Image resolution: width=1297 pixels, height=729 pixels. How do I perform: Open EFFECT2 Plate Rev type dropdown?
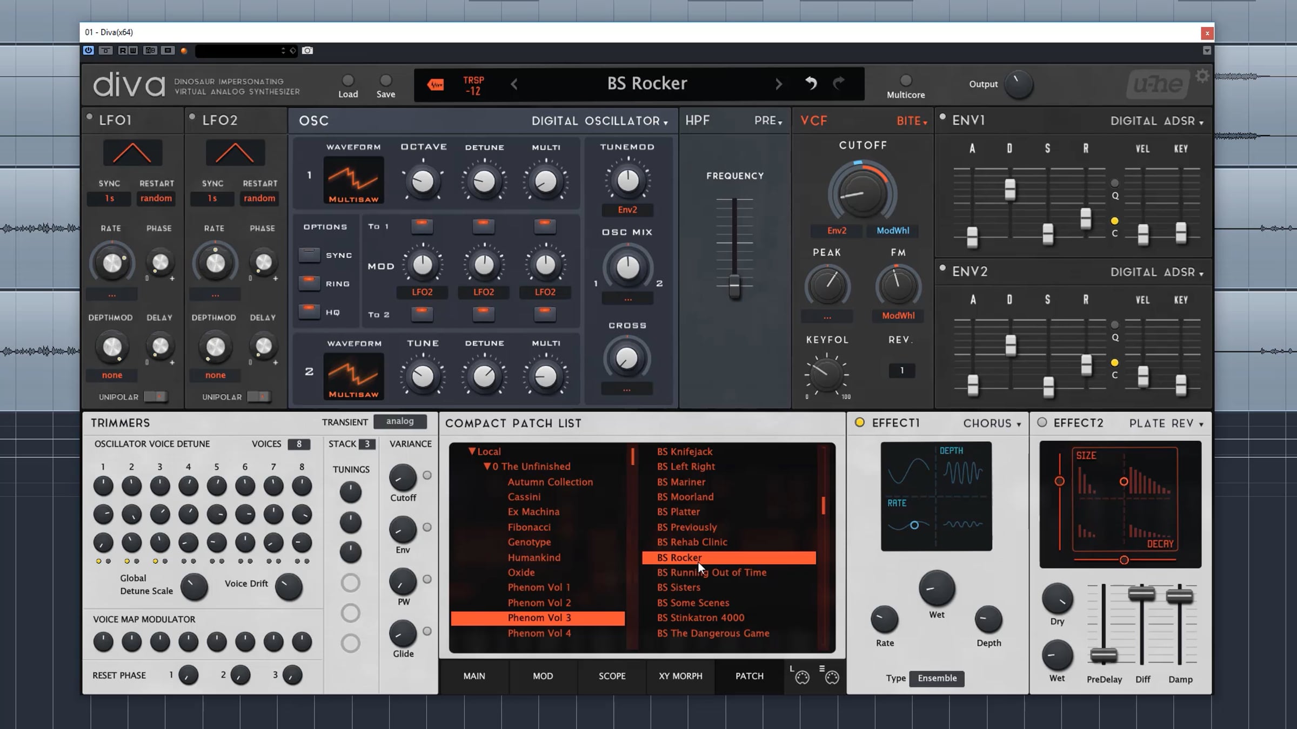1166,423
